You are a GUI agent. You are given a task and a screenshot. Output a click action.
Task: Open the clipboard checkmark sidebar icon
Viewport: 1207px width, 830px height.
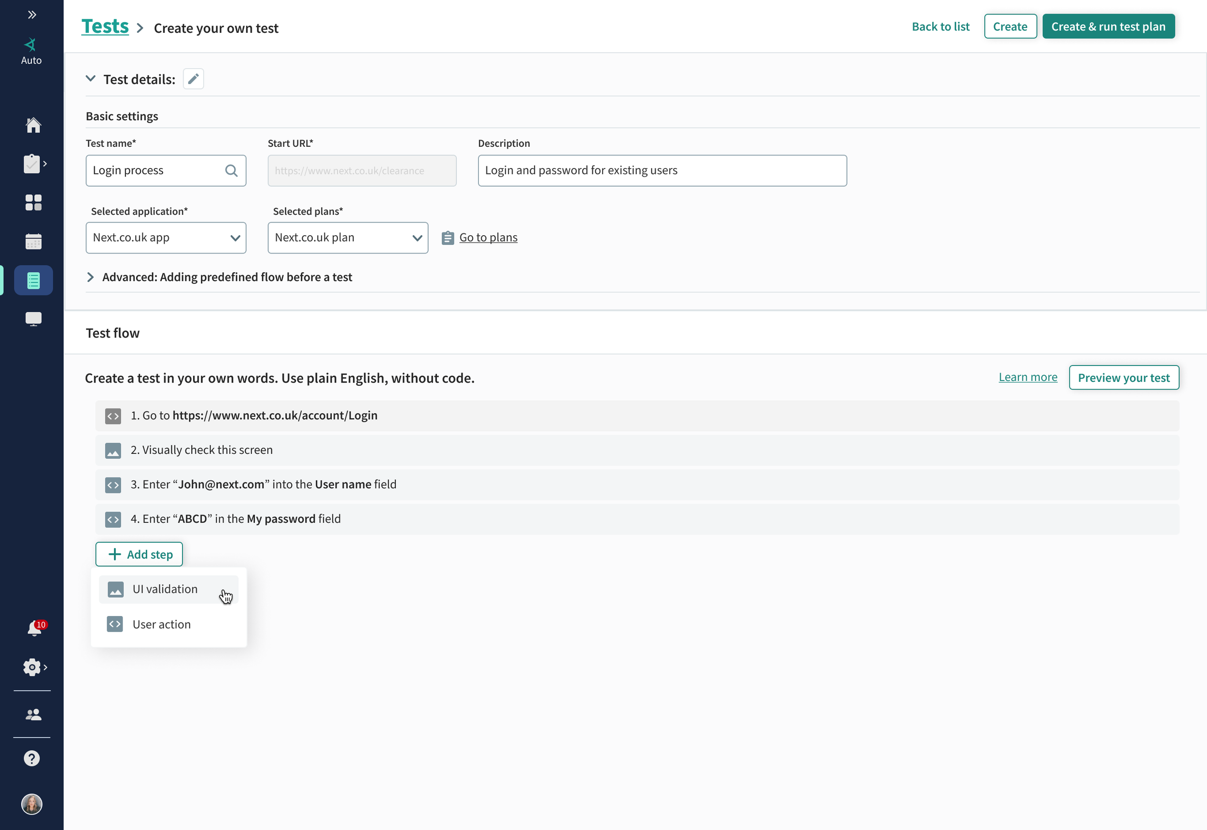(x=32, y=164)
